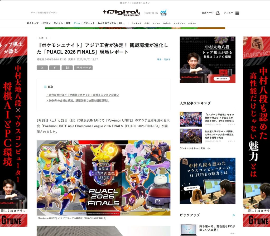Click the member page person icon
The width and height of the screenshot is (270, 236).
[218, 13]
